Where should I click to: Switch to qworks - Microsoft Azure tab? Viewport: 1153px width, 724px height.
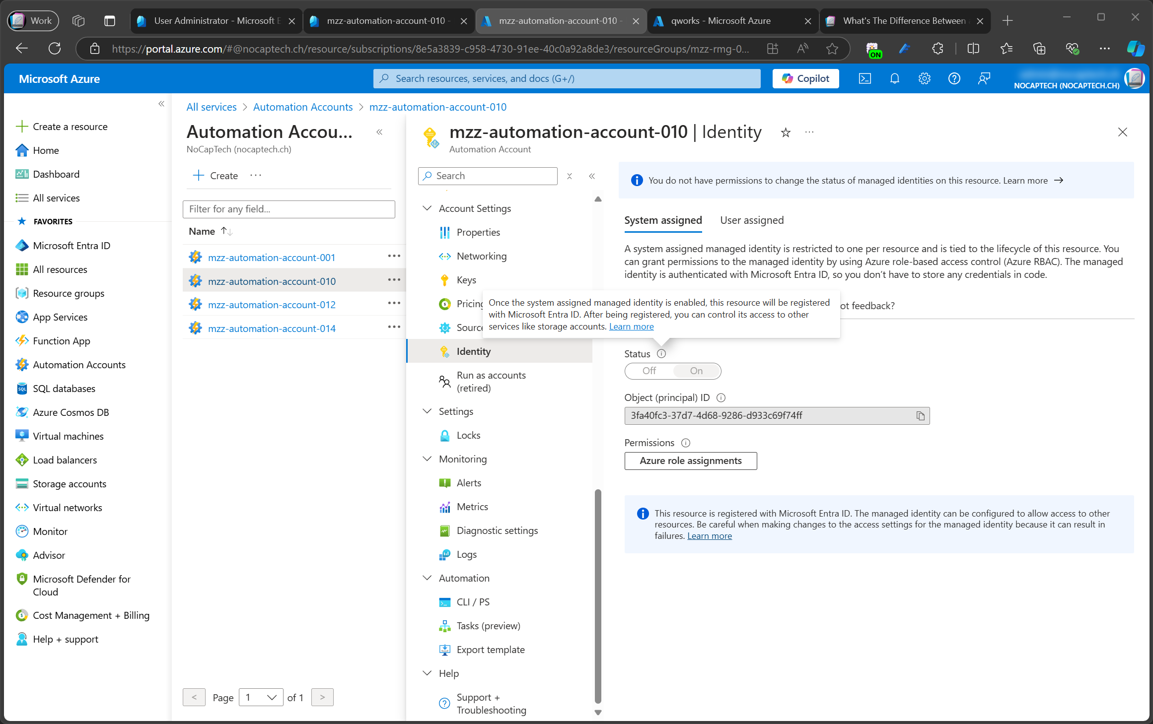(x=733, y=21)
